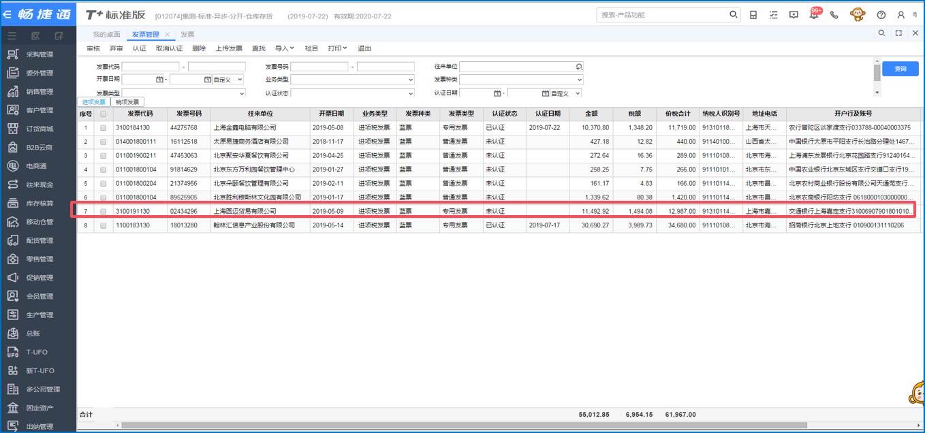
Task: Open 配货管理 module
Action: (x=40, y=240)
